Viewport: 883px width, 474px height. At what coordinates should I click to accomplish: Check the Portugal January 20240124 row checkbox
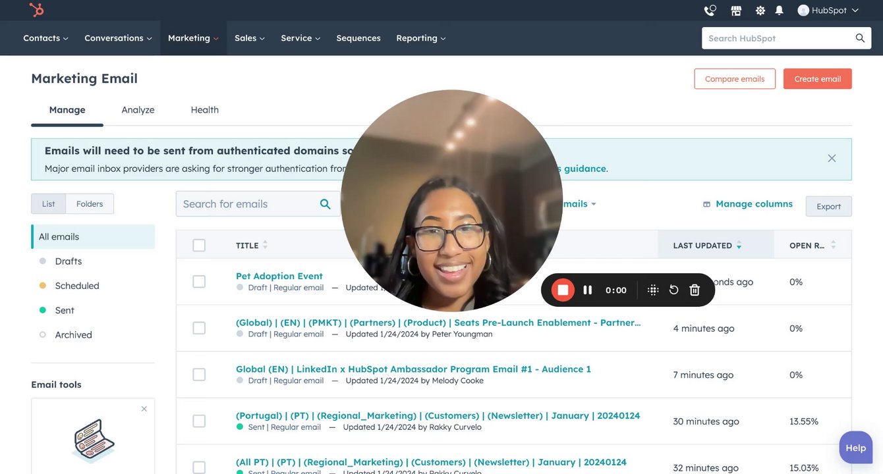(x=199, y=421)
